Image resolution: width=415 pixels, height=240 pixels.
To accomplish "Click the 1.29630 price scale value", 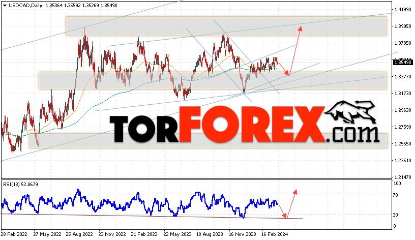I will click(403, 110).
